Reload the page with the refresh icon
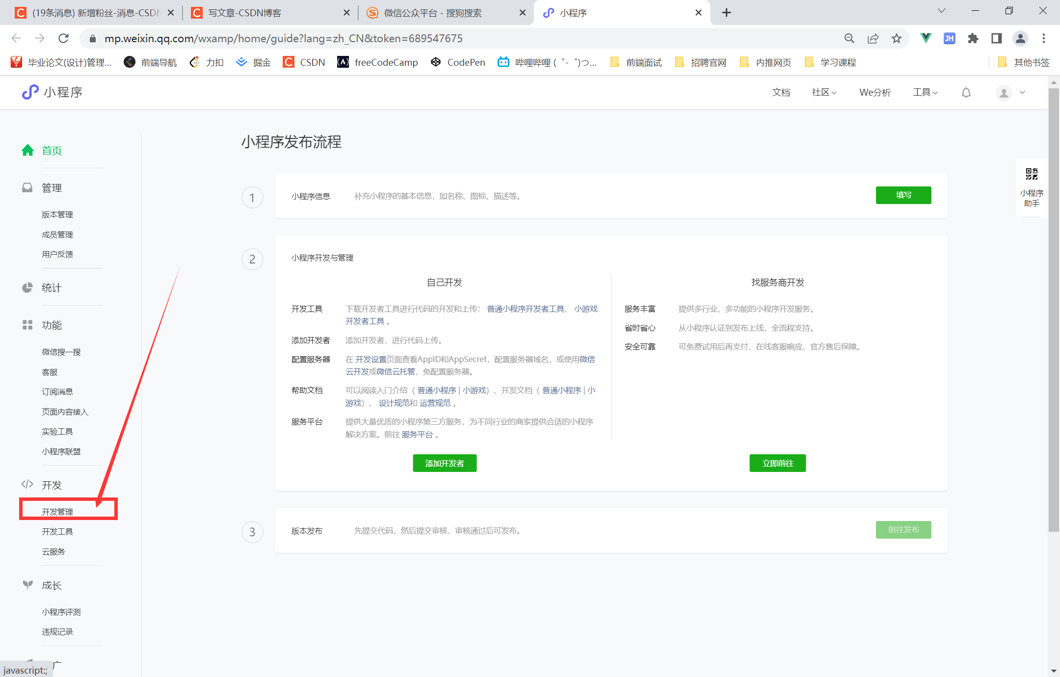The height and width of the screenshot is (677, 1060). (x=63, y=38)
